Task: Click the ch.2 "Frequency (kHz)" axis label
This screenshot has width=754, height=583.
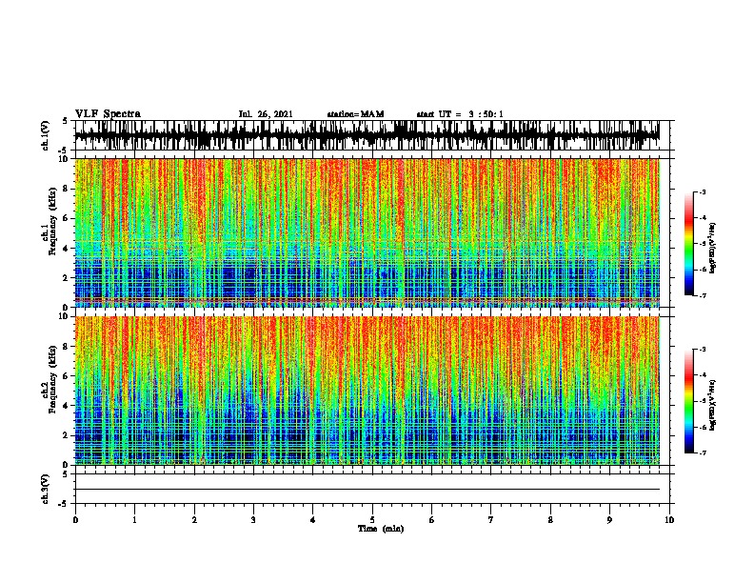Action: point(52,379)
